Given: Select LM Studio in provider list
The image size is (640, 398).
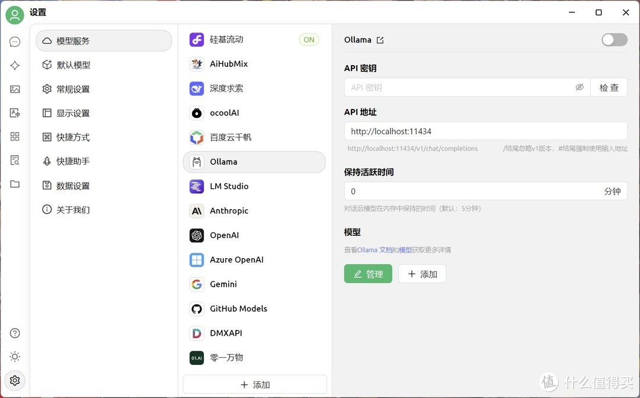Looking at the screenshot, I should tap(254, 187).
